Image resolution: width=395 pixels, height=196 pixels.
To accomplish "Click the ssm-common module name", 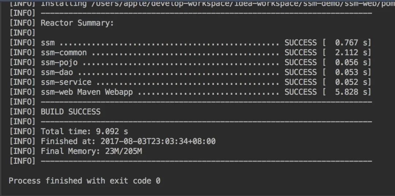I will click(x=64, y=53).
